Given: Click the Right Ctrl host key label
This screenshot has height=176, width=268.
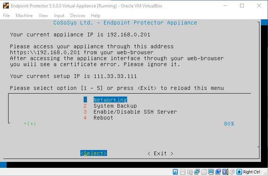Looking at the screenshot, I should pyautogui.click(x=252, y=172).
